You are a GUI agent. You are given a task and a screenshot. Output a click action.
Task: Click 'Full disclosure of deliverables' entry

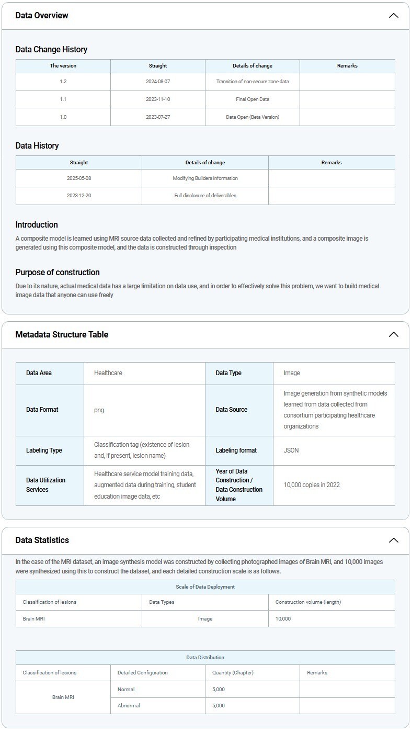[205, 196]
